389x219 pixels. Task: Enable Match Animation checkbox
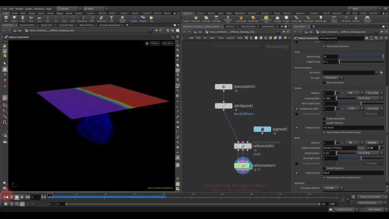click(324, 82)
